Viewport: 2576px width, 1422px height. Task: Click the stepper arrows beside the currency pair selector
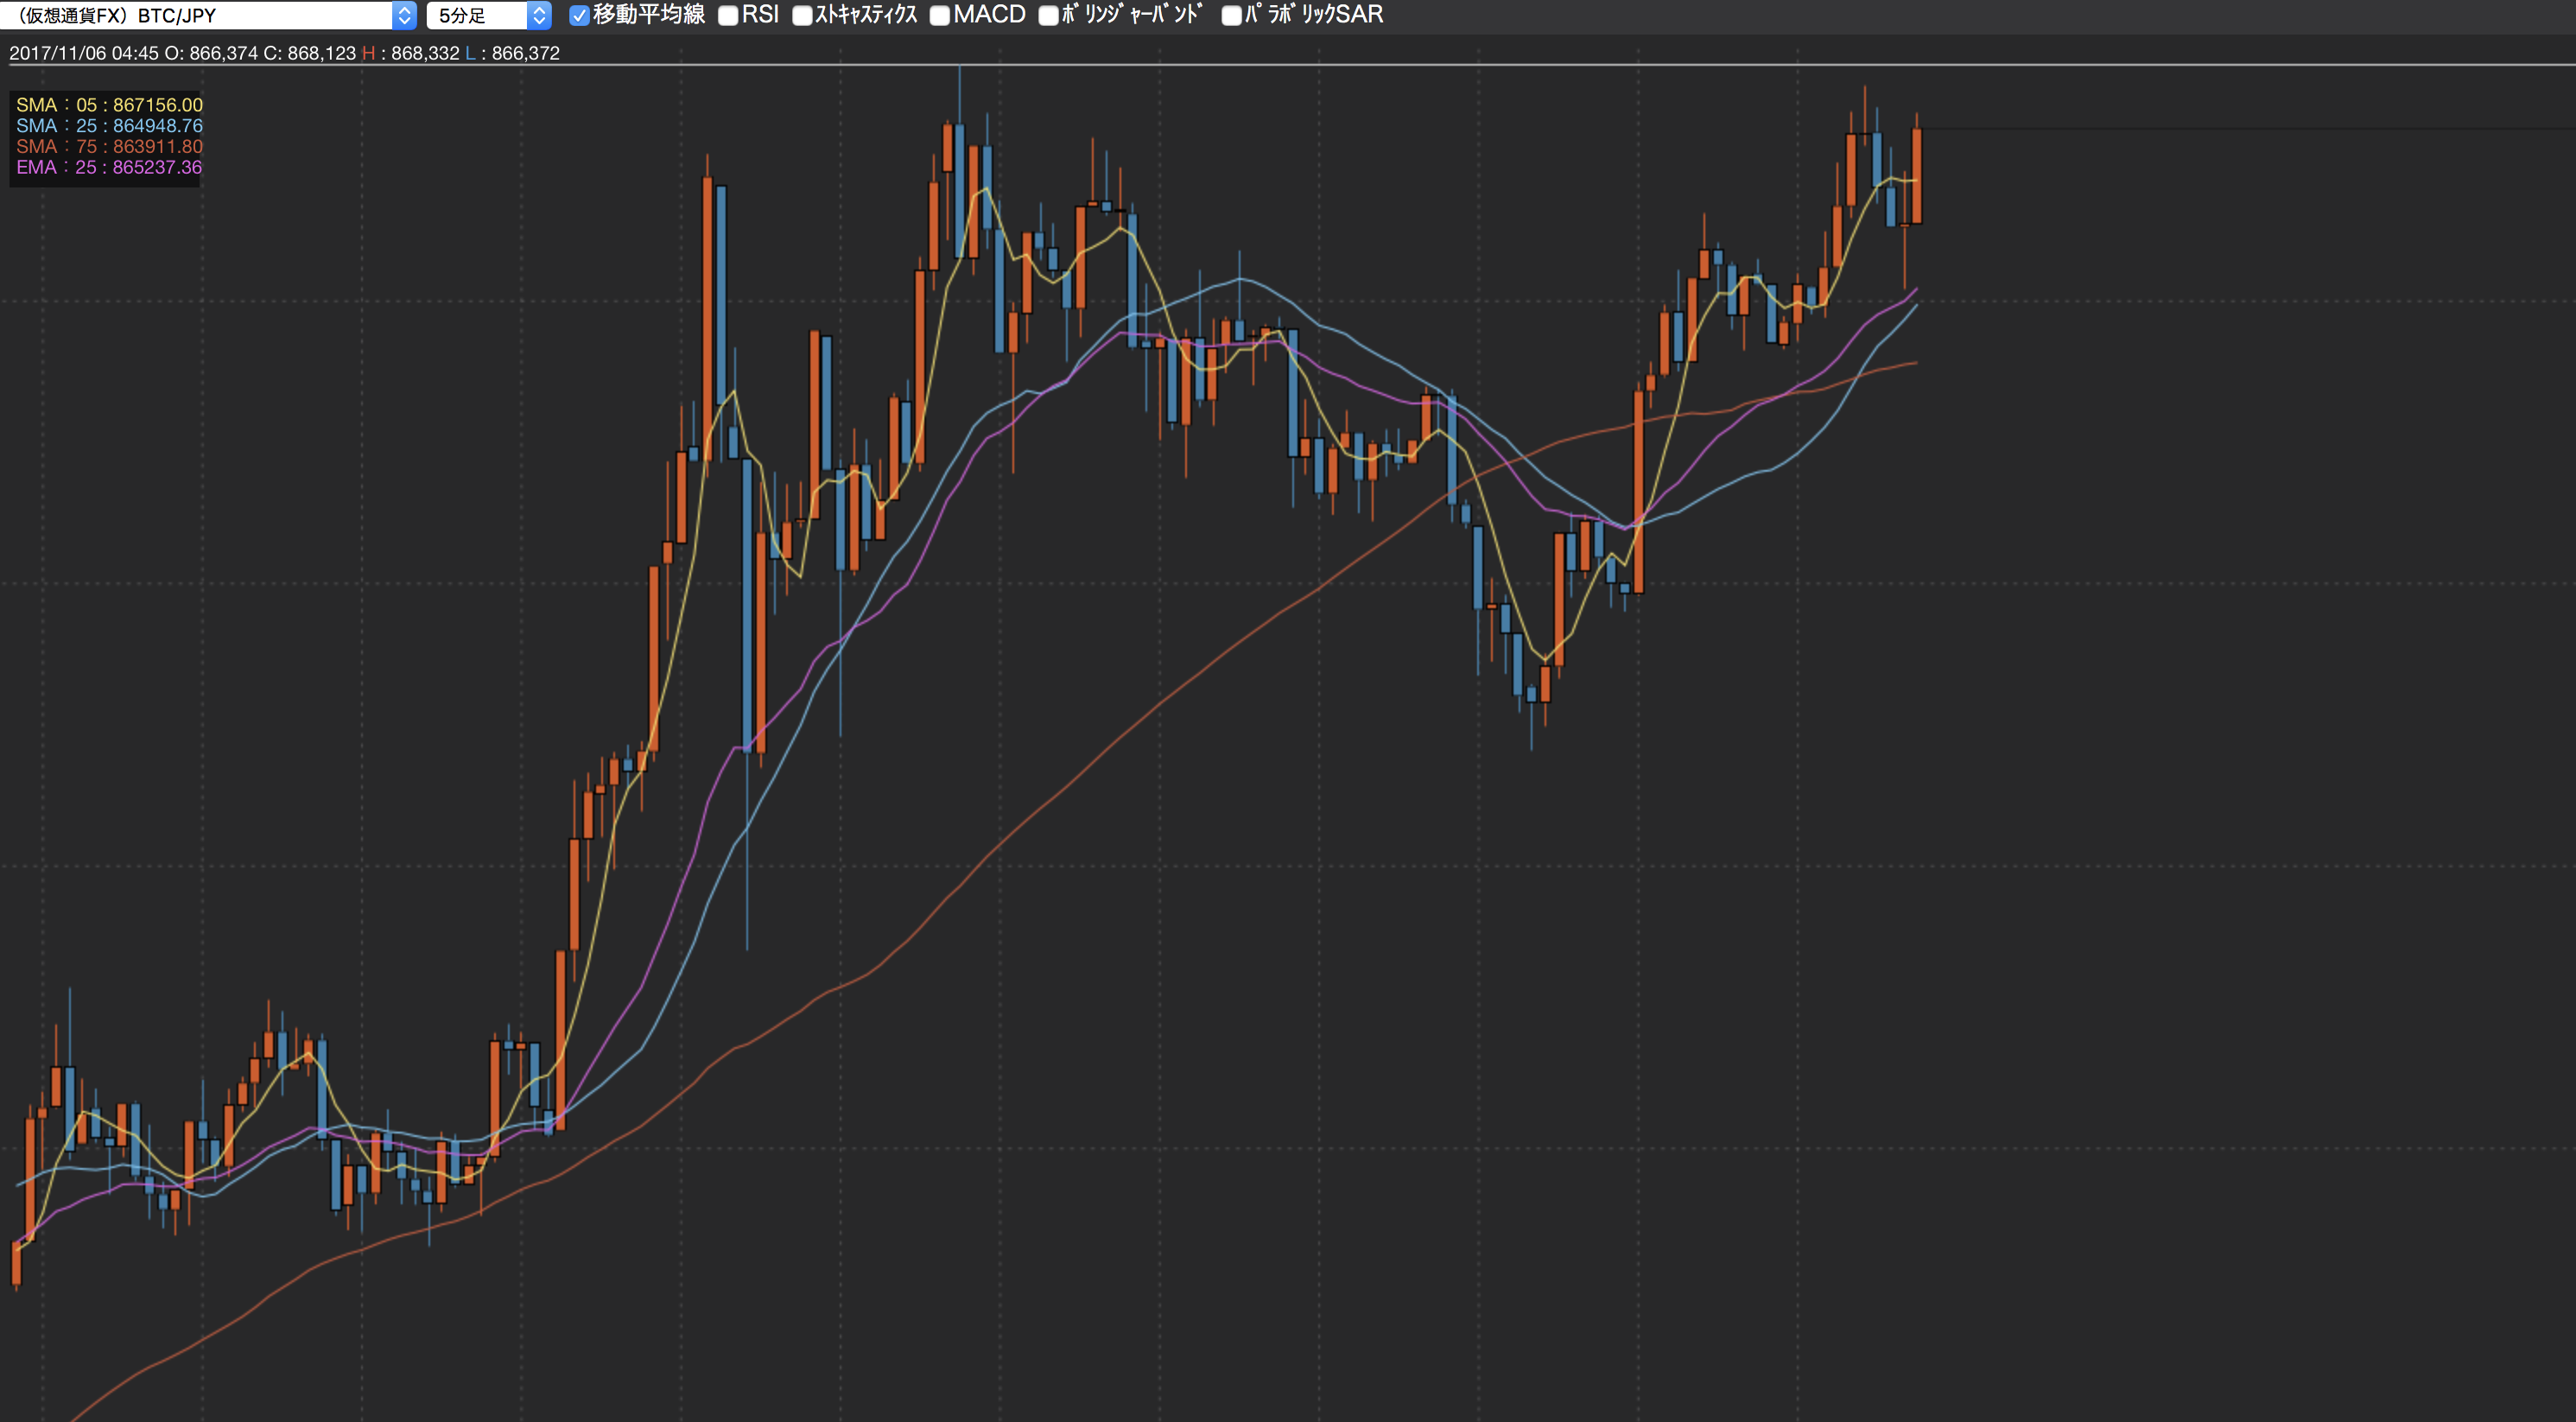tap(403, 15)
